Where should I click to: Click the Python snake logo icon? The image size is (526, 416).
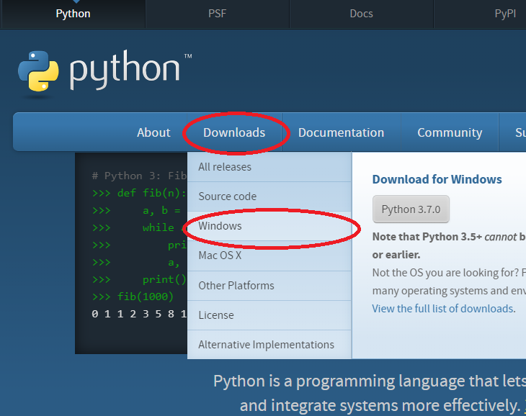point(38,72)
